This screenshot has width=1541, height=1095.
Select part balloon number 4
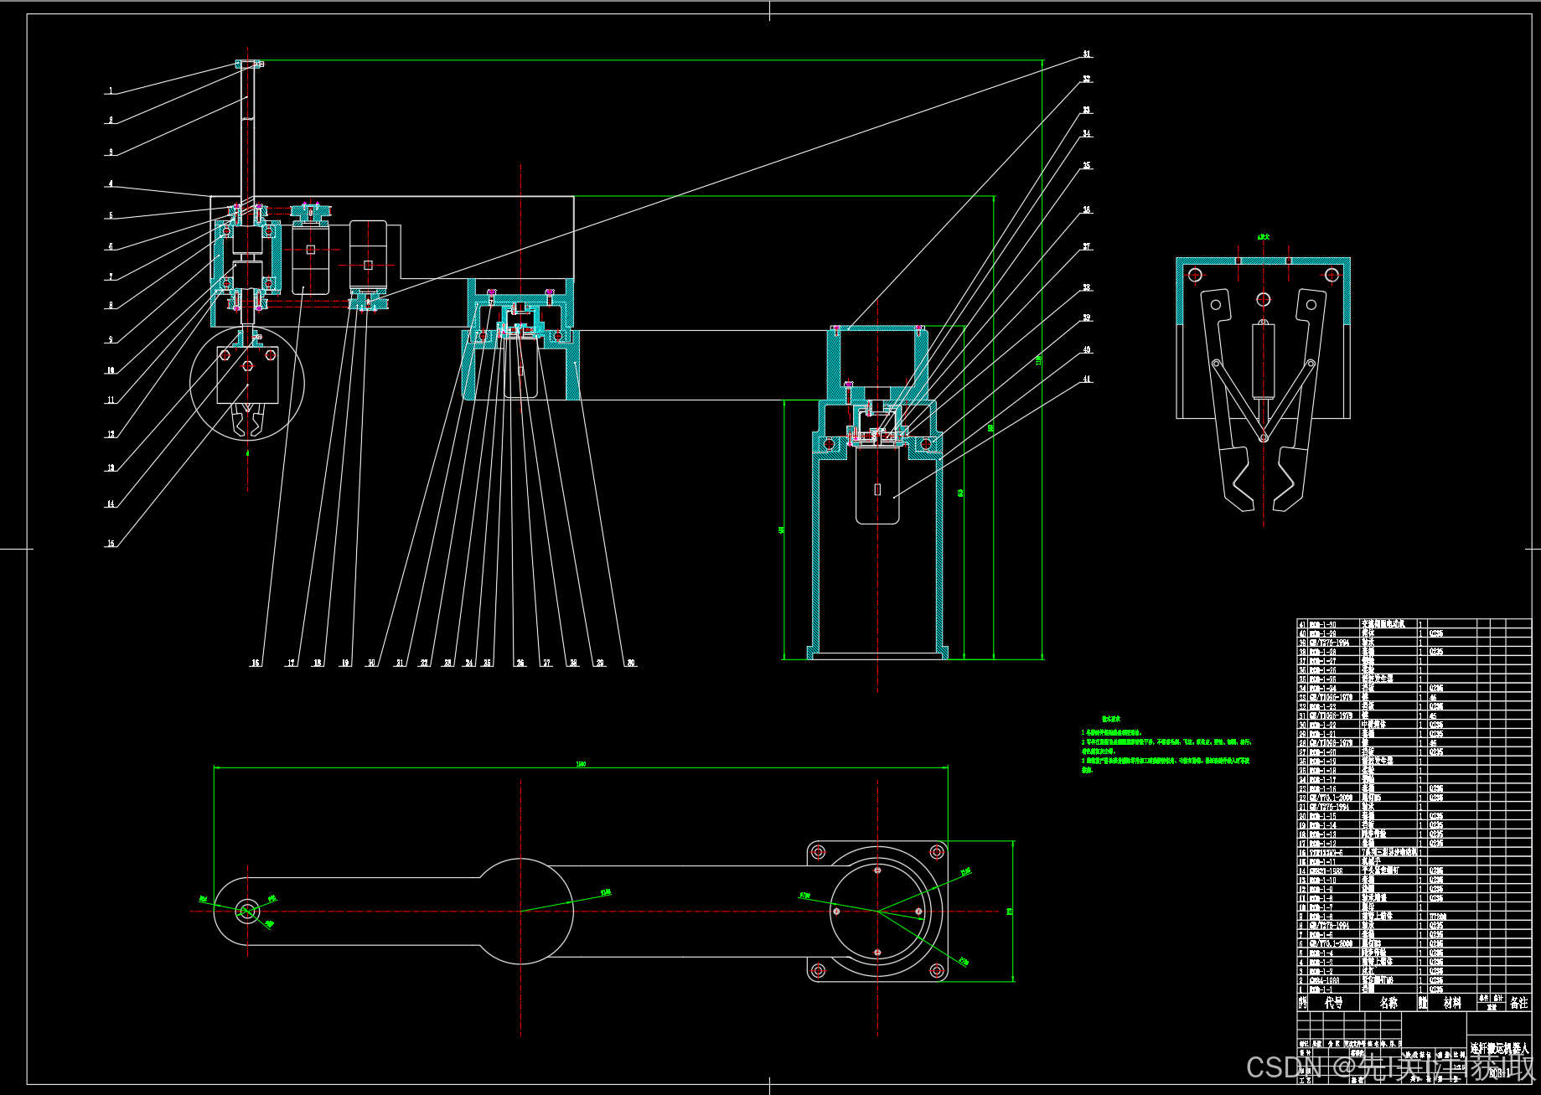click(111, 183)
